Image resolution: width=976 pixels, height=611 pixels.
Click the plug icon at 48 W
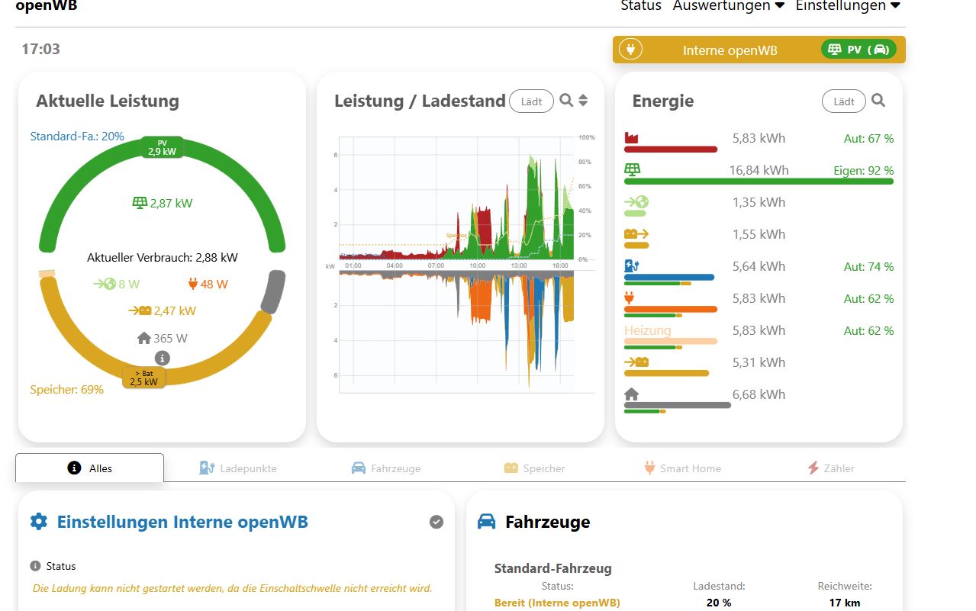[192, 284]
